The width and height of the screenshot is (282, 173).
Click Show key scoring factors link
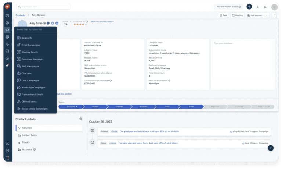click(102, 22)
